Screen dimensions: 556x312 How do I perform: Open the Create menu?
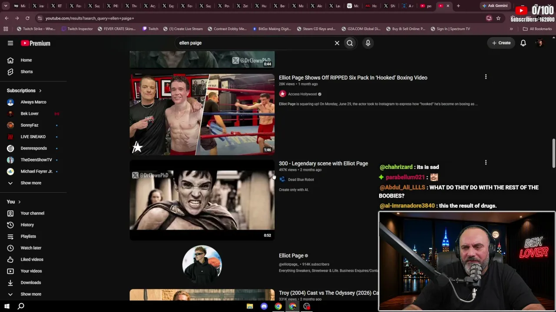(x=501, y=43)
